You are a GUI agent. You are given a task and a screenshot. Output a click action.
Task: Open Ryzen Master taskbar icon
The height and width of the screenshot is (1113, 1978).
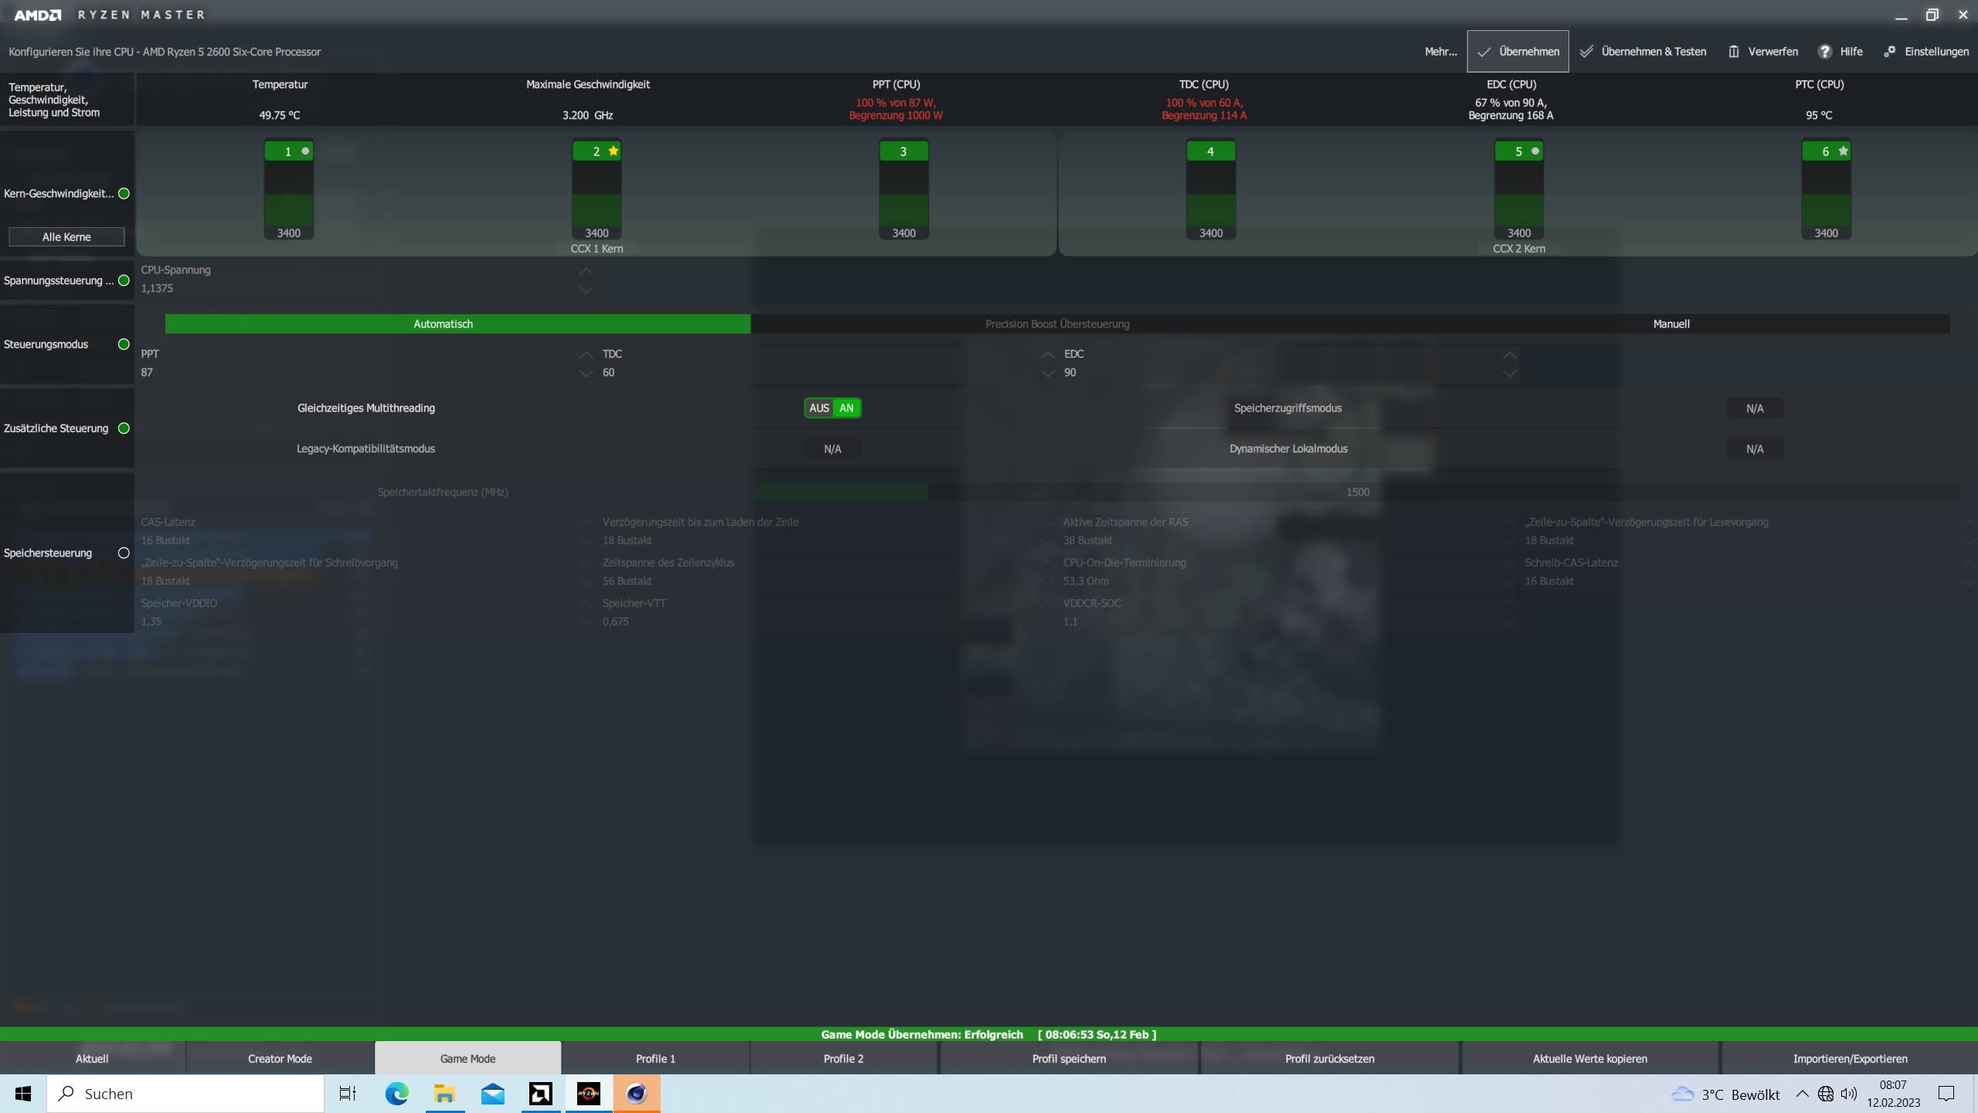tap(589, 1094)
